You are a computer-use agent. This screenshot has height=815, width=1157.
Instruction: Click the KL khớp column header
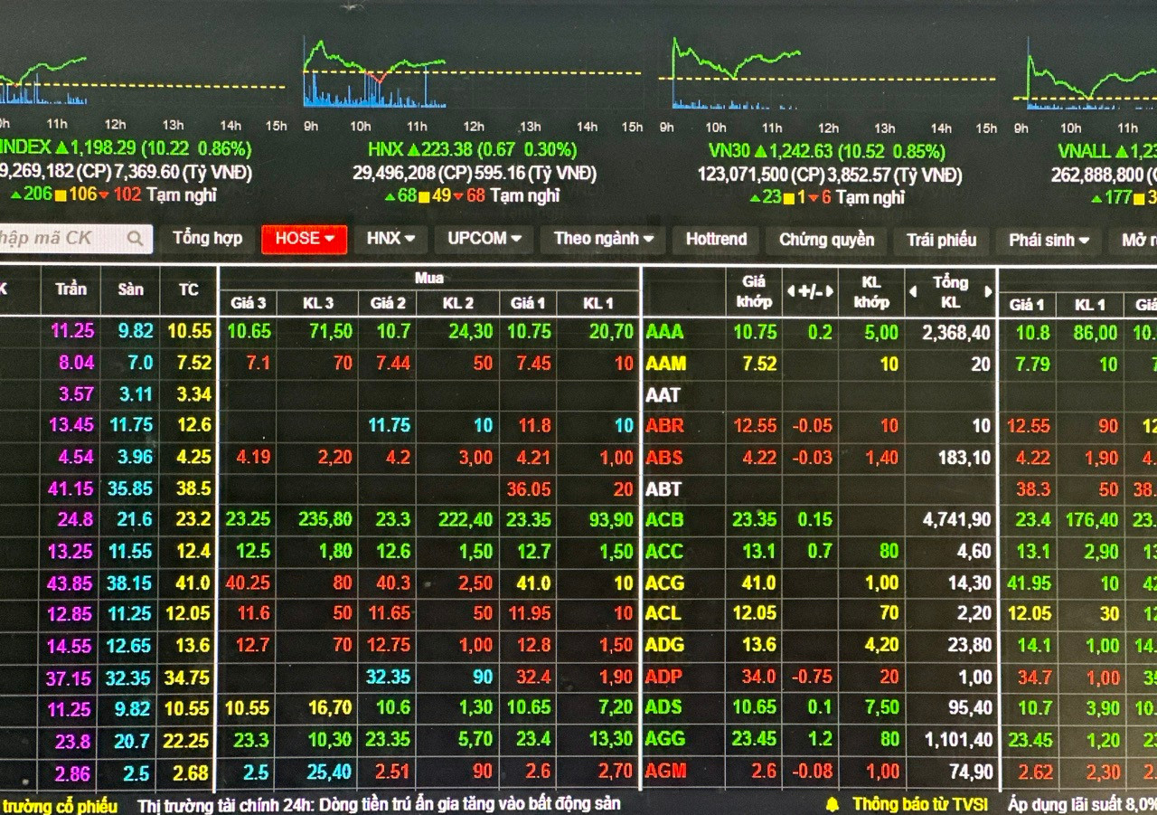[x=871, y=291]
